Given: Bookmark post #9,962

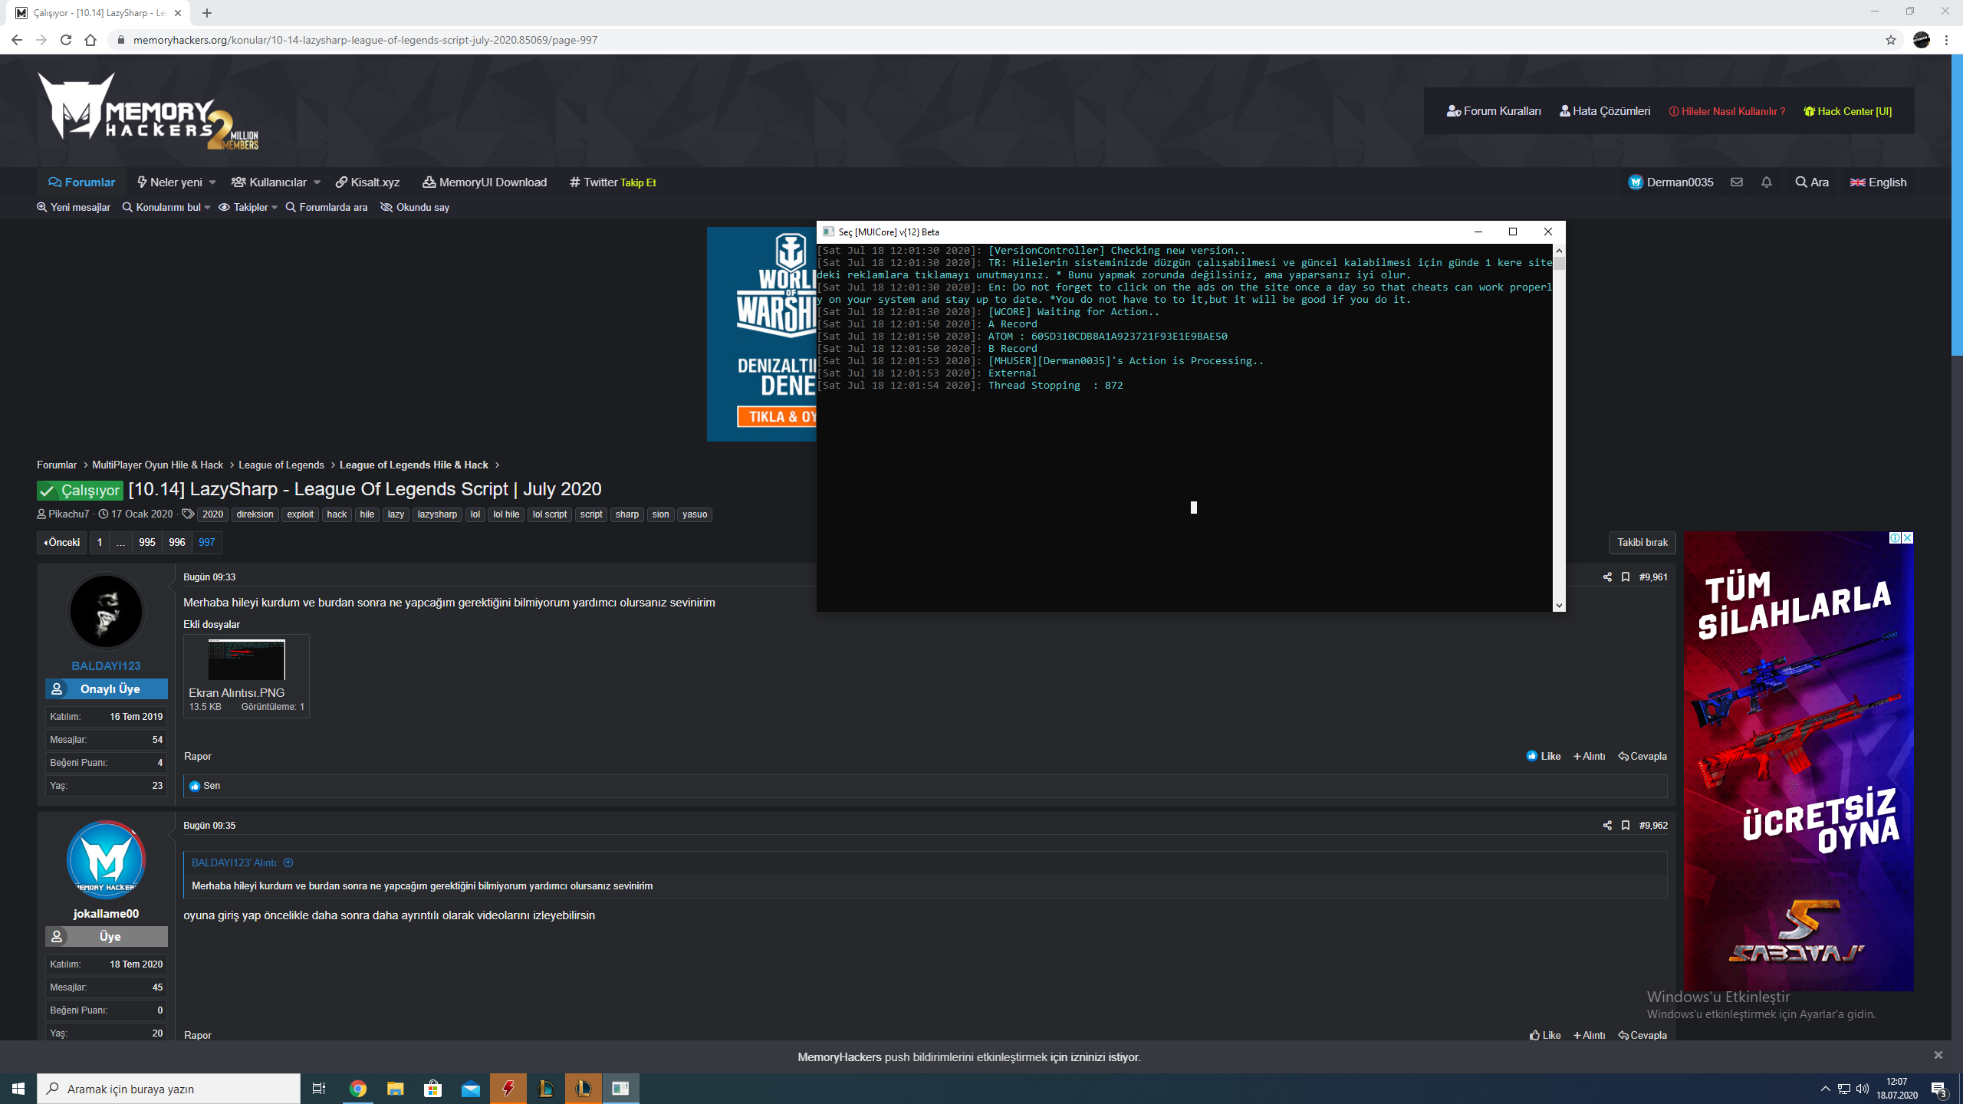Looking at the screenshot, I should click(x=1626, y=826).
